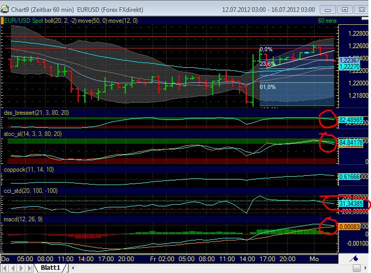
Task: Click the 1,22800 price axis label
Action: click(x=358, y=34)
